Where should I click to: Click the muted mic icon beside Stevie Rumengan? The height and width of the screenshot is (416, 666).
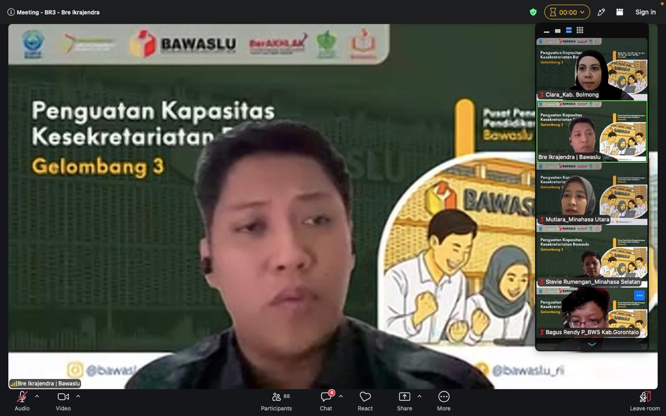tap(542, 282)
